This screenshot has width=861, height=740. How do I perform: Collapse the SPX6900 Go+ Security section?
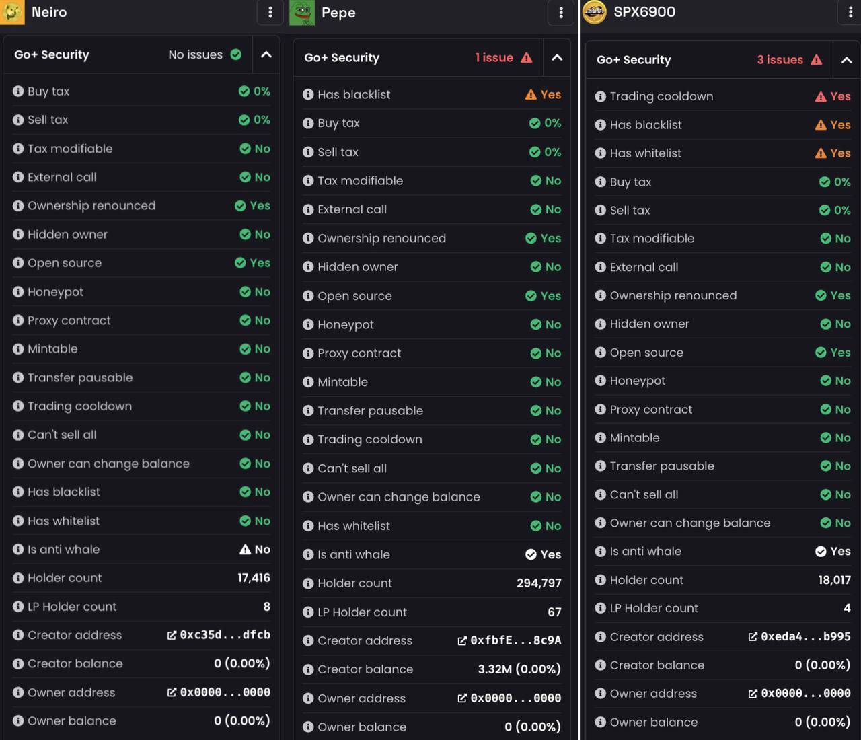pos(847,60)
